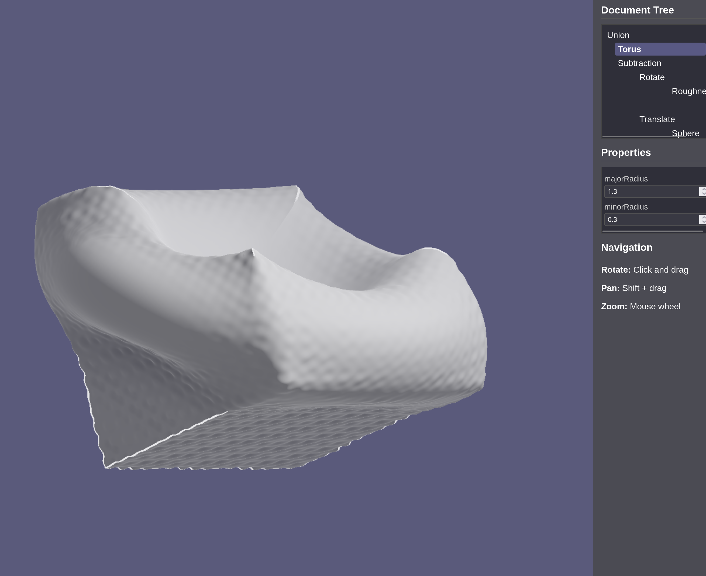The image size is (706, 576).
Task: Click the majorRadius value field
Action: (x=650, y=191)
